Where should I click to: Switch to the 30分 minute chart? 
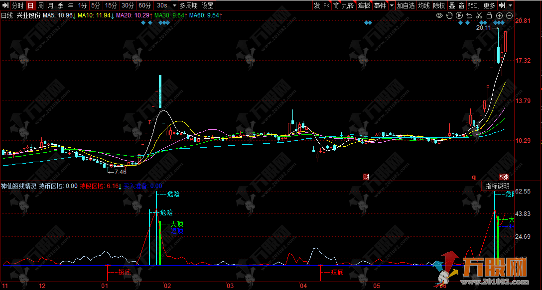pos(128,5)
